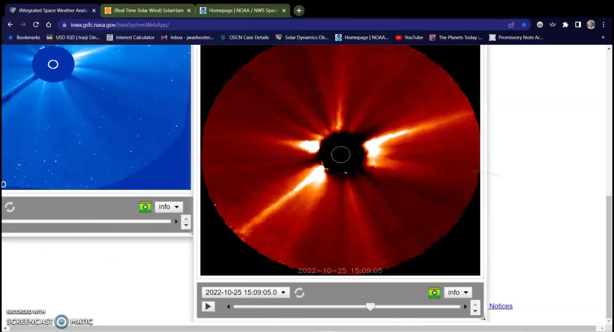Close the SolarHam tab
The width and height of the screenshot is (614, 332).
tap(189, 11)
